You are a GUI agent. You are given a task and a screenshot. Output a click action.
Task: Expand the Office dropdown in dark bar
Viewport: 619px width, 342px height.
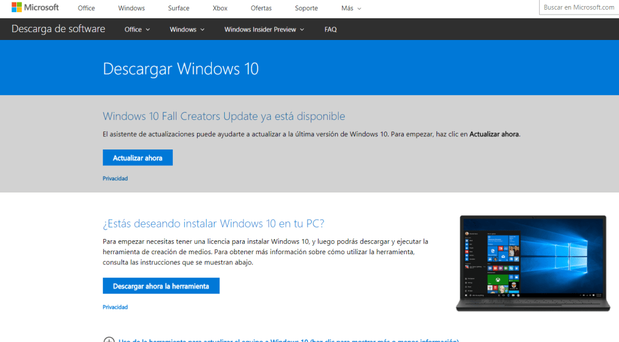137,29
